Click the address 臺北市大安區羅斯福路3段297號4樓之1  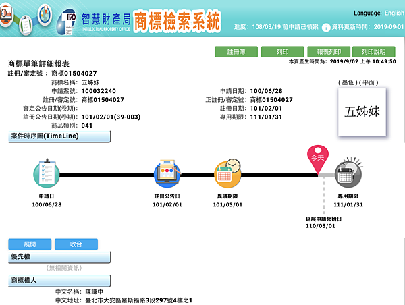(139, 300)
